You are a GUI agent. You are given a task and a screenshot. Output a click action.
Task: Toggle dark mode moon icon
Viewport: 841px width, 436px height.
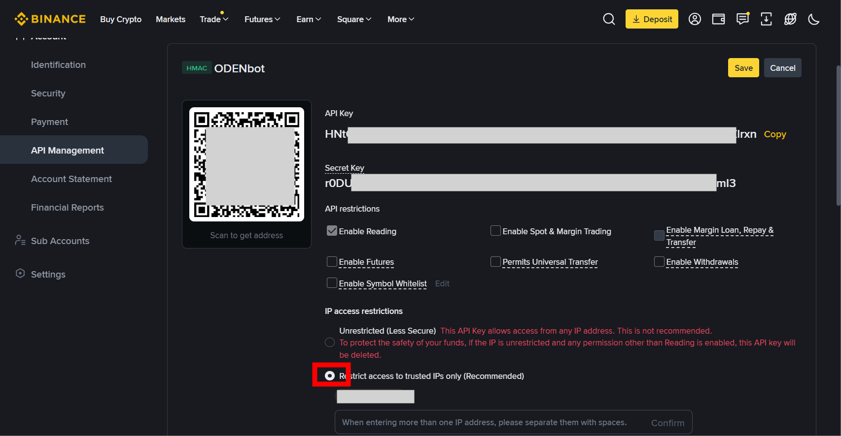tap(814, 19)
